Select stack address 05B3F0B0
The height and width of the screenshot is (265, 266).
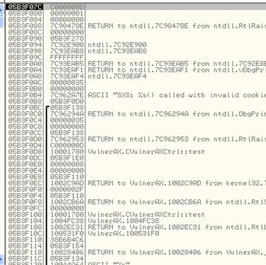point(25,89)
